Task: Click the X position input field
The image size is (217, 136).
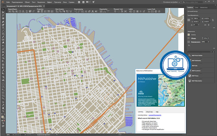Action: coord(196,18)
